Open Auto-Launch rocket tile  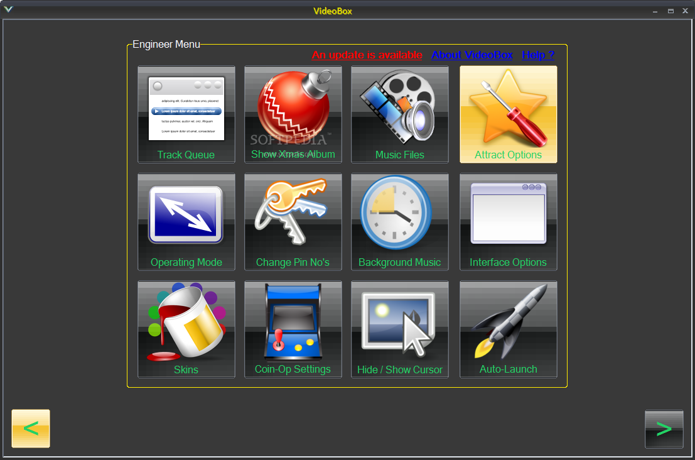pos(509,329)
